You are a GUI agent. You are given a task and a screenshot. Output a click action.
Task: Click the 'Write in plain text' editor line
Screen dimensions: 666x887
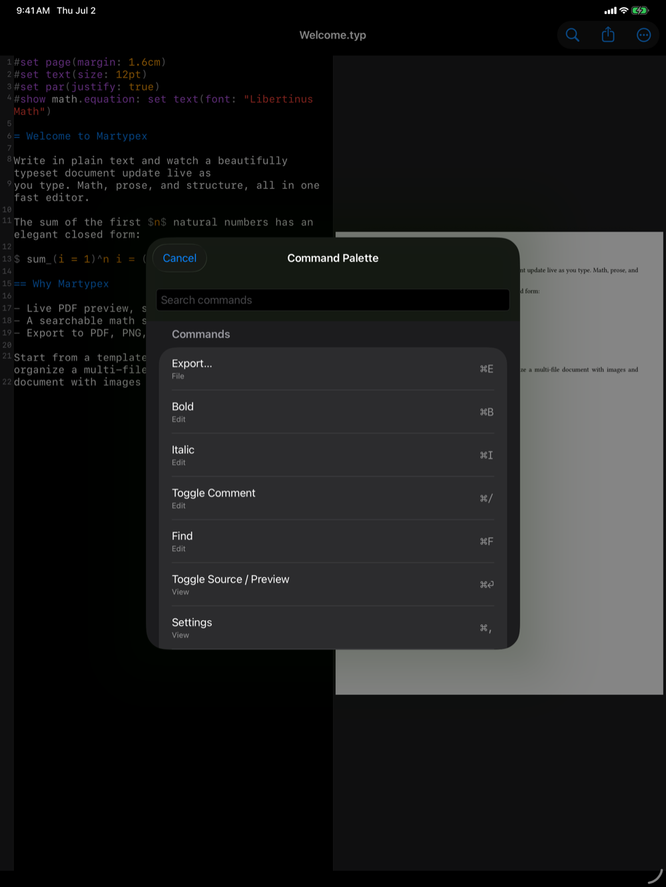pyautogui.click(x=151, y=167)
